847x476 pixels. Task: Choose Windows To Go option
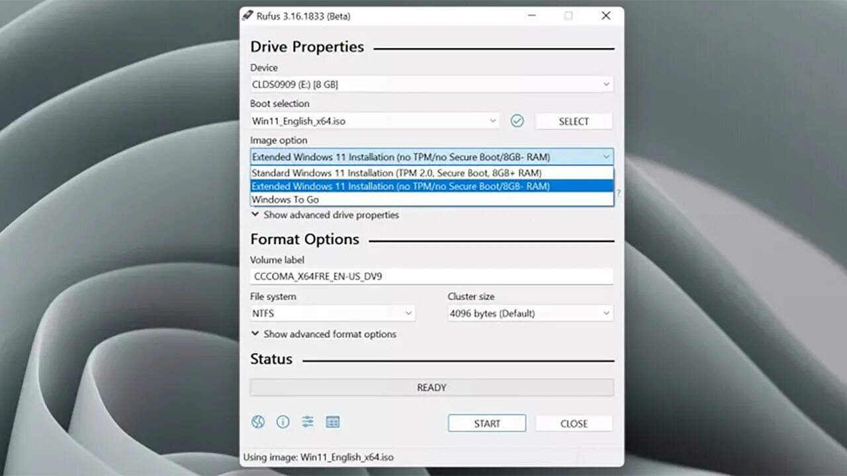point(431,200)
